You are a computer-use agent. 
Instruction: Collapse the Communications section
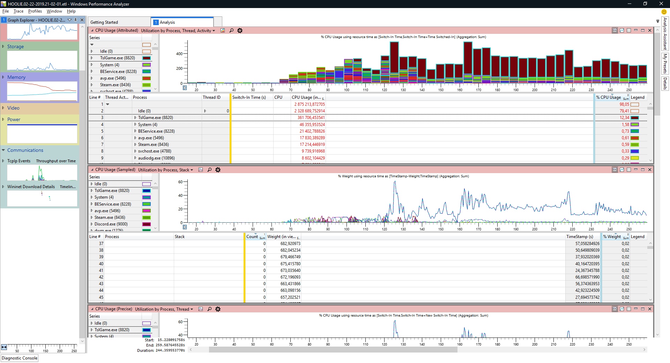click(x=3, y=150)
